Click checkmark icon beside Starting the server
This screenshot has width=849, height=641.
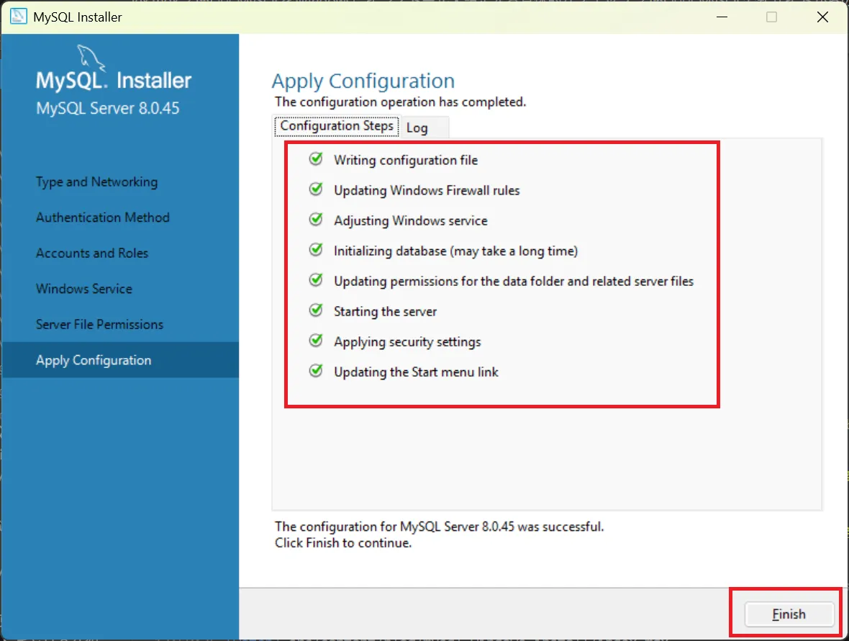pyautogui.click(x=316, y=310)
